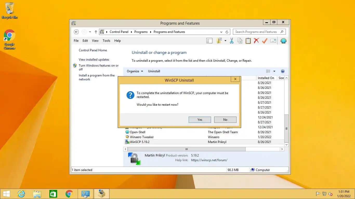Toggle the navigation pane toolbar icon
355x199 pixels.
pos(209,41)
